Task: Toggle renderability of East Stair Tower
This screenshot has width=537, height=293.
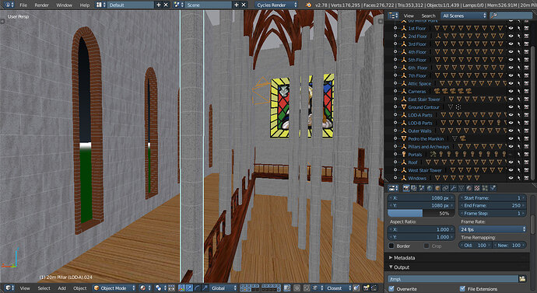Action: [x=527, y=99]
